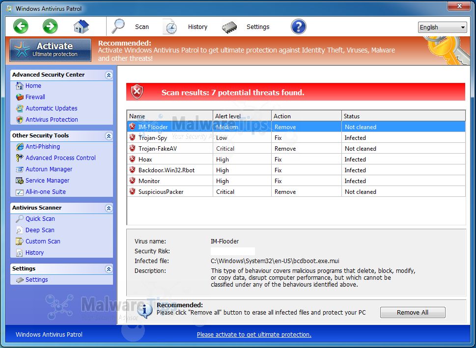Viewport: 476px width, 348px height.
Task: Click the green back arrow icon
Action: click(x=21, y=27)
